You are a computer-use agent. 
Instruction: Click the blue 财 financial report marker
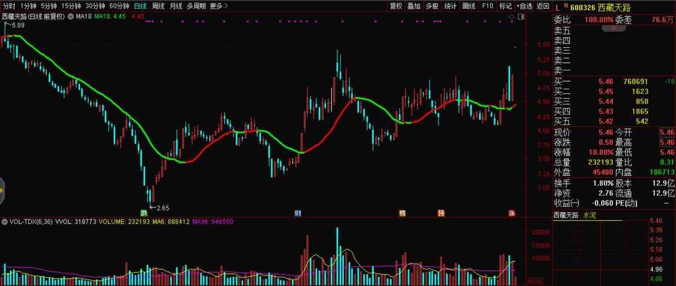[x=297, y=213]
